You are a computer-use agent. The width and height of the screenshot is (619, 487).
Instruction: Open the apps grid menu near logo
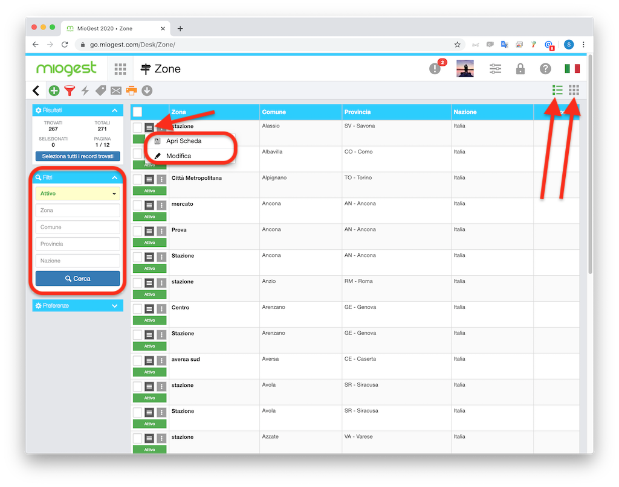(120, 69)
